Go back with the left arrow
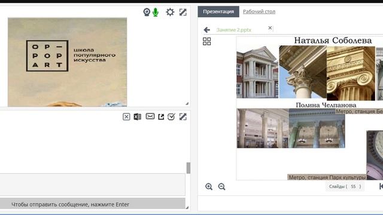The image size is (383, 215). click(x=207, y=30)
